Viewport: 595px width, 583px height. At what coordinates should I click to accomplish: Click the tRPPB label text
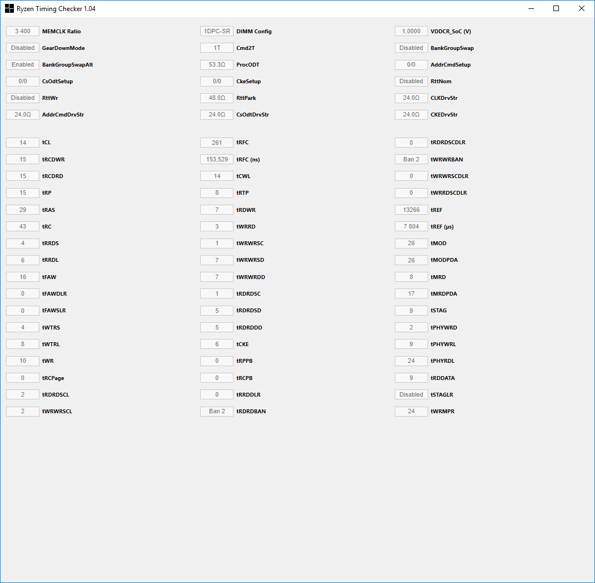click(245, 361)
